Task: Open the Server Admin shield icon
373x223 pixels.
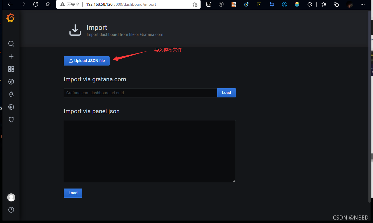Action: click(11, 120)
